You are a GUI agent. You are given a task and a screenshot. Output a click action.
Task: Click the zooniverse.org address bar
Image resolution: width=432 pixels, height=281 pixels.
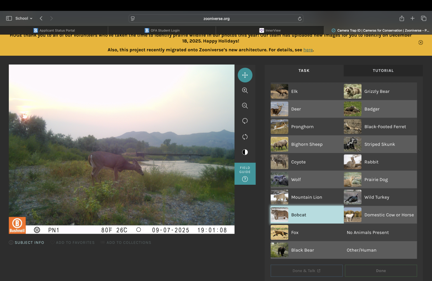(x=216, y=19)
